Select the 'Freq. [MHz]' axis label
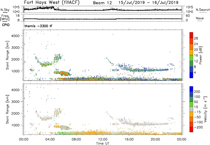 coord(5,18)
